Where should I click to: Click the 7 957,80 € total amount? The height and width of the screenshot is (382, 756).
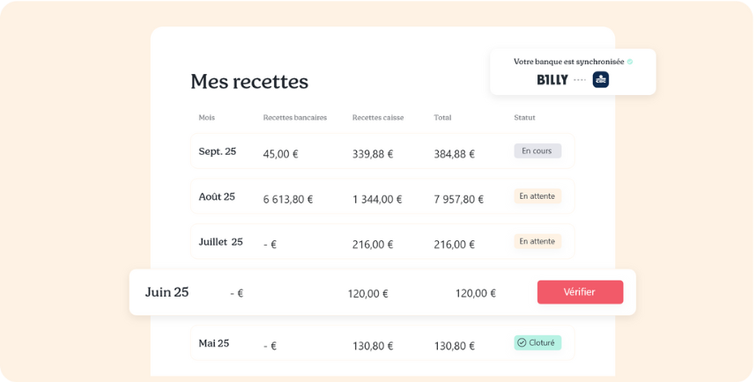pos(458,199)
